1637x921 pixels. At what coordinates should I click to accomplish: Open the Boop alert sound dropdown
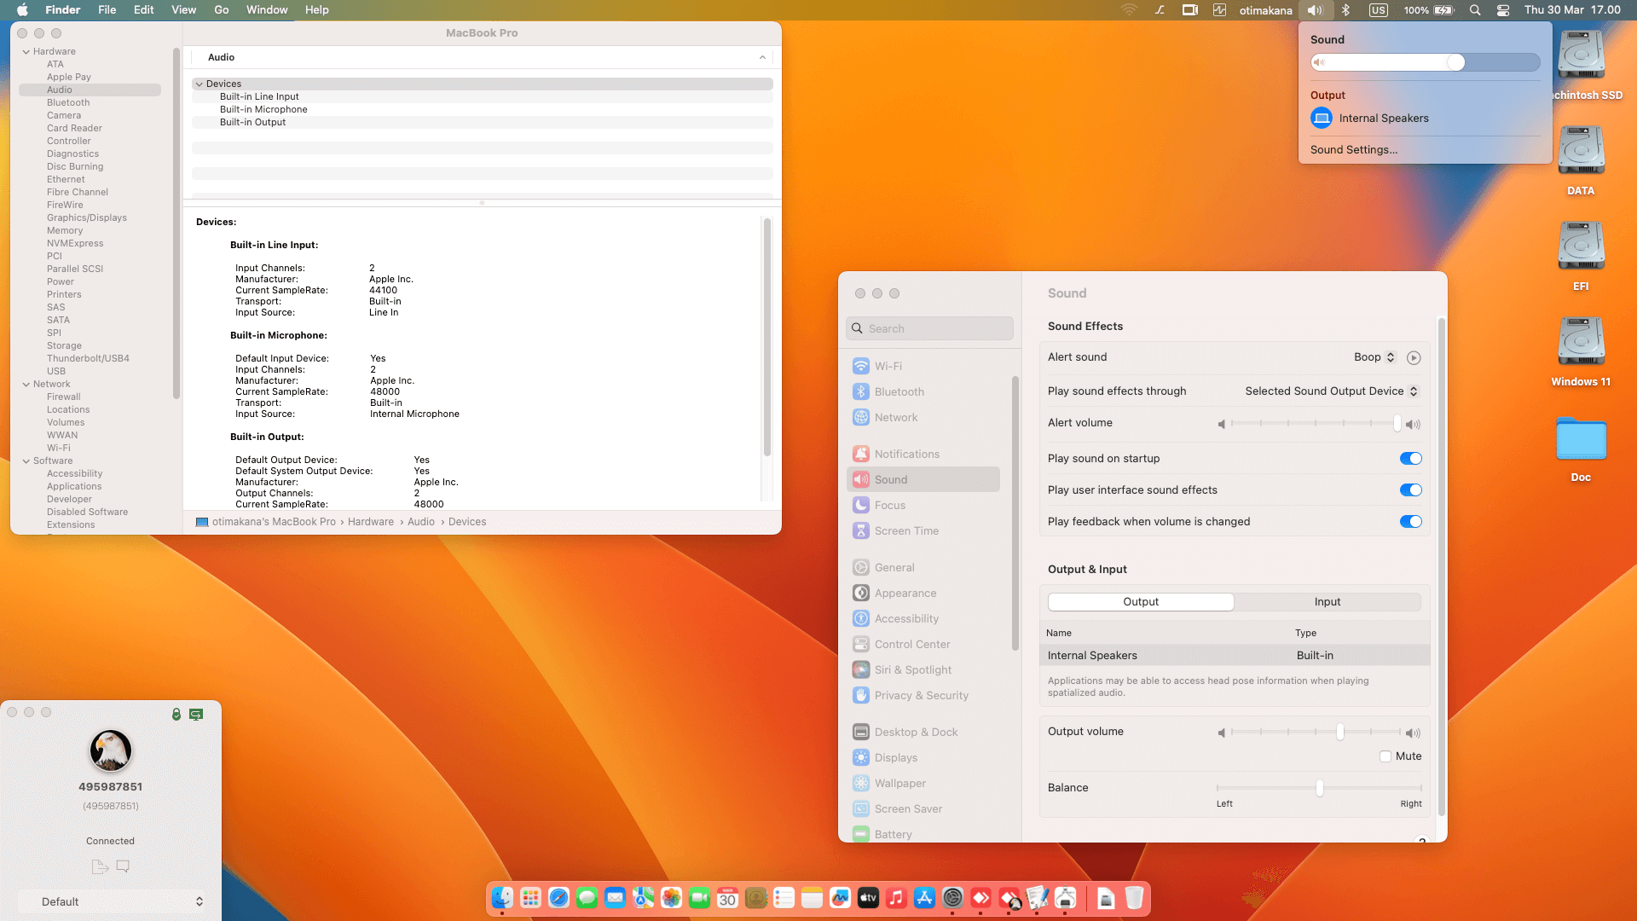pos(1374,357)
